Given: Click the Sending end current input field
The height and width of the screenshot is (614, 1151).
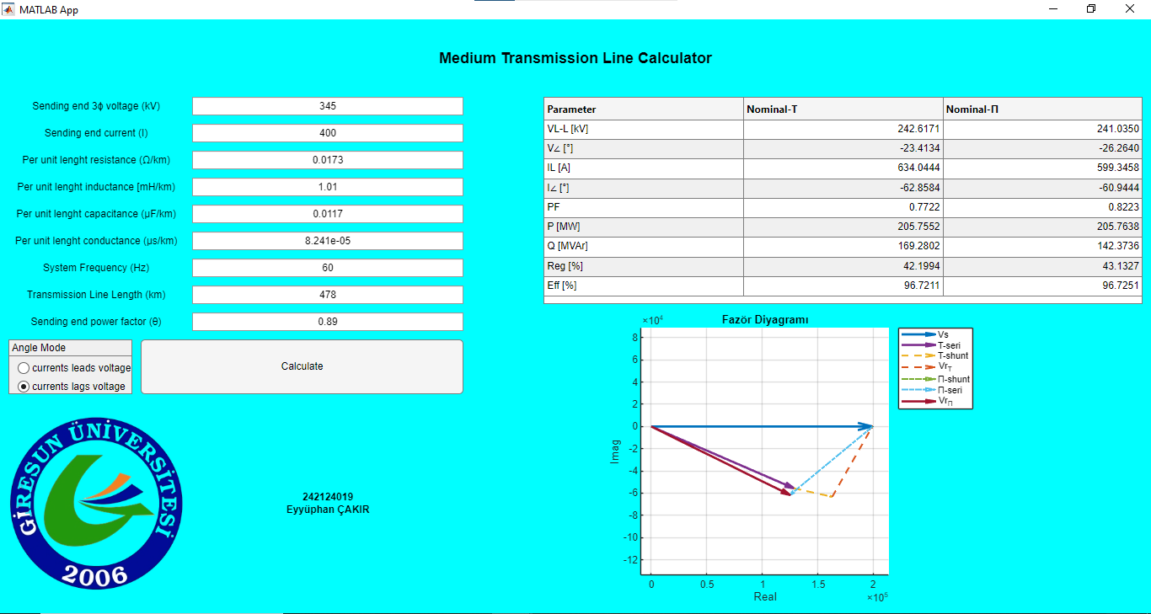Looking at the screenshot, I should tap(328, 133).
